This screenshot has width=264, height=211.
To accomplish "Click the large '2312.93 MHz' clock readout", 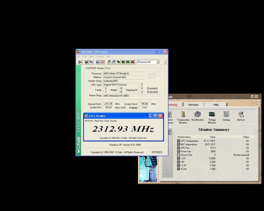I will pyautogui.click(x=123, y=129).
